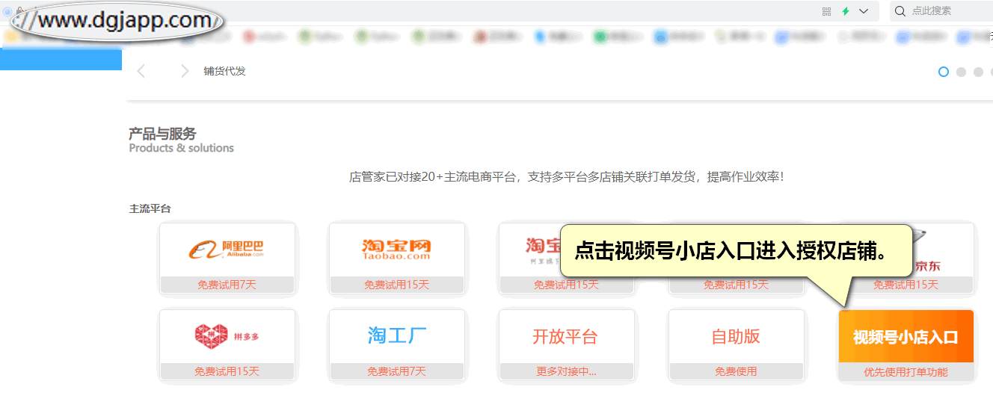Click the browser search magnifier icon
The width and height of the screenshot is (993, 393).
(900, 11)
